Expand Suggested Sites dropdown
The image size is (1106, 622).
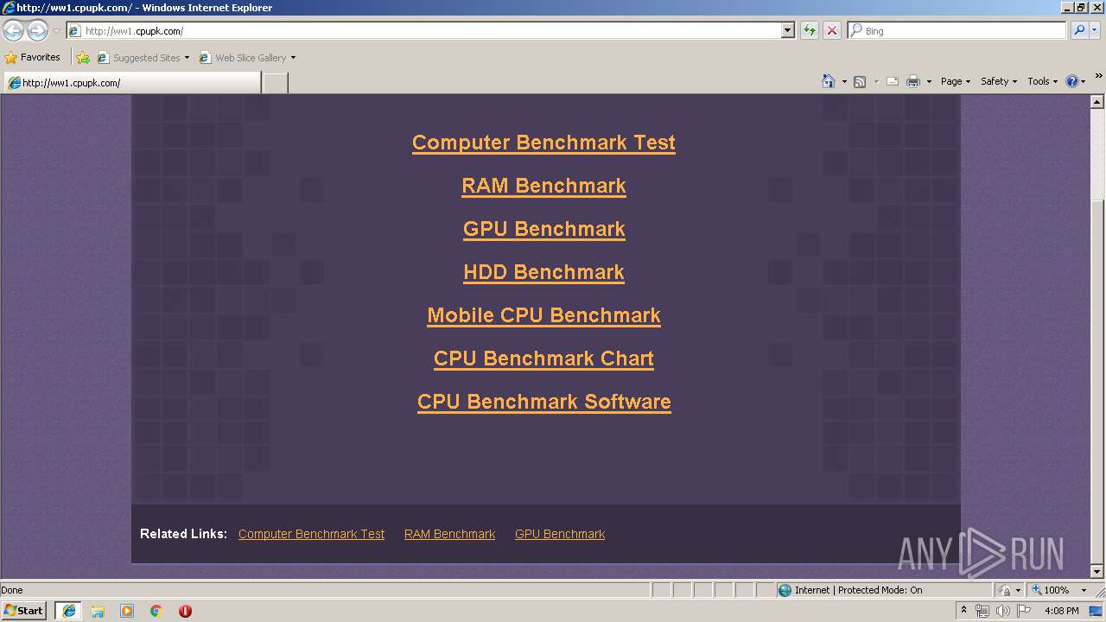(187, 58)
